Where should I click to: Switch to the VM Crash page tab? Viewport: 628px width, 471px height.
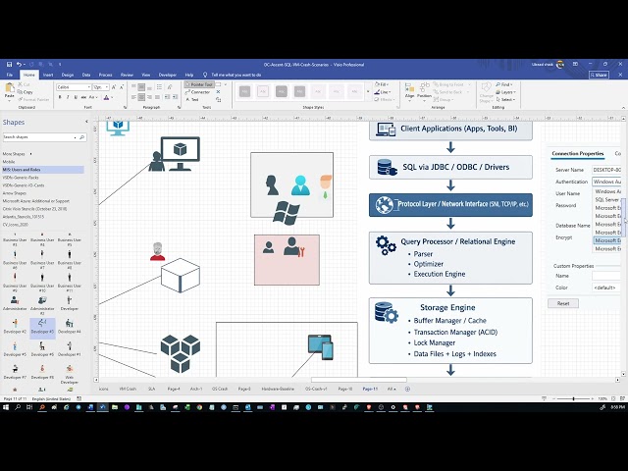pyautogui.click(x=128, y=389)
